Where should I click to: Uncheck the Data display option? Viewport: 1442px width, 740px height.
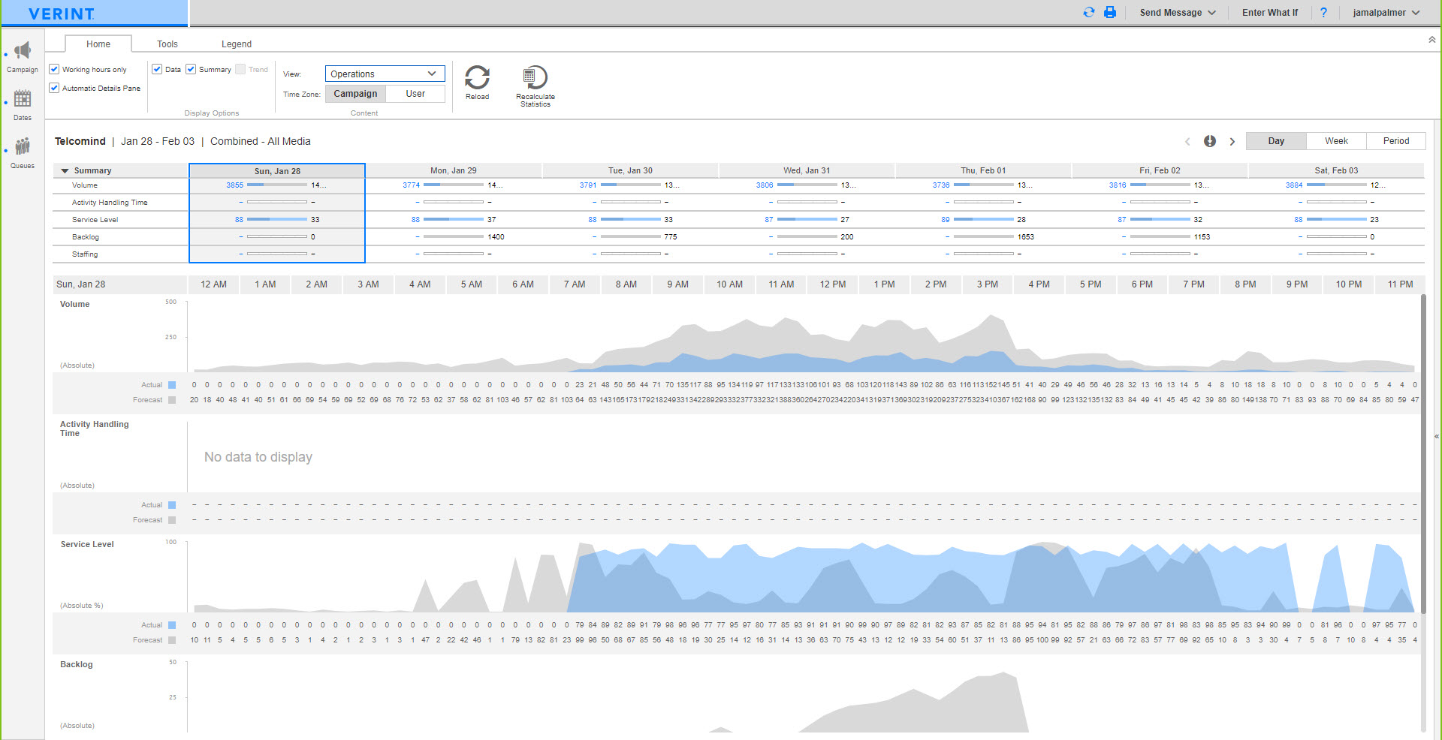(157, 69)
